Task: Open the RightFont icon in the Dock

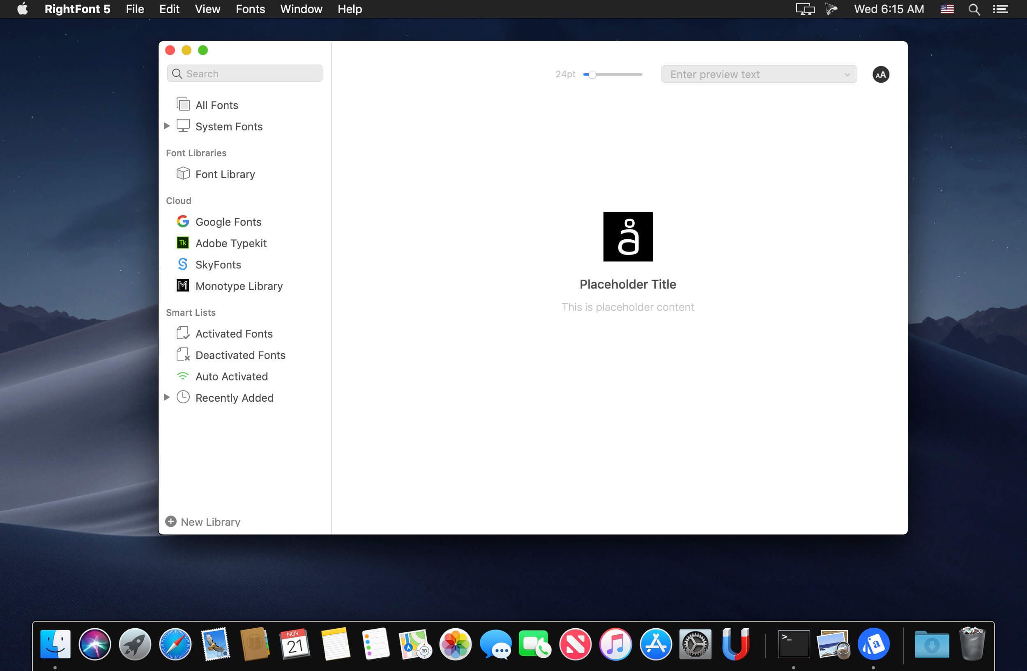Action: coord(874,644)
